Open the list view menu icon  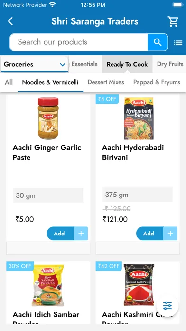(178, 43)
